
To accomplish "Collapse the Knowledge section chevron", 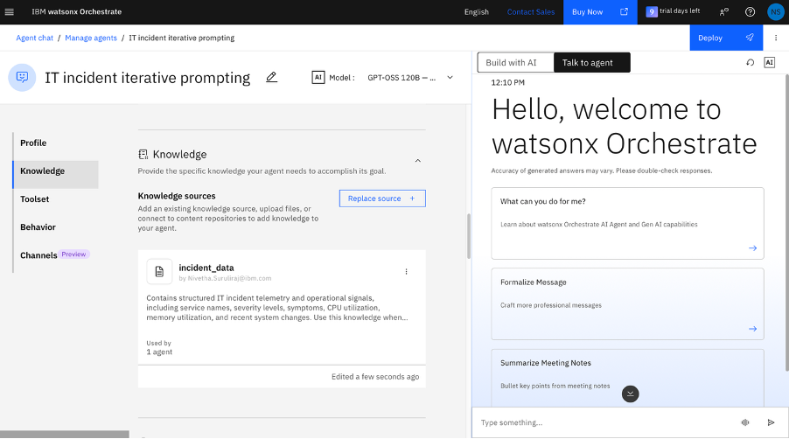I will tap(417, 161).
